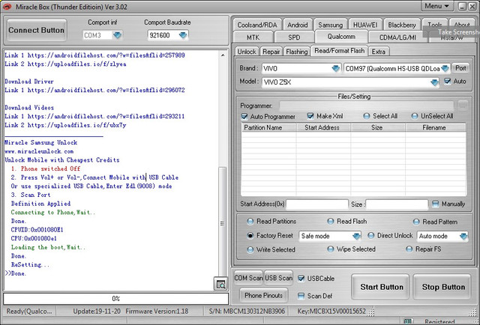Screen dimensions: 480x325
Task: Open the Extra sub-tab
Action: click(378, 52)
